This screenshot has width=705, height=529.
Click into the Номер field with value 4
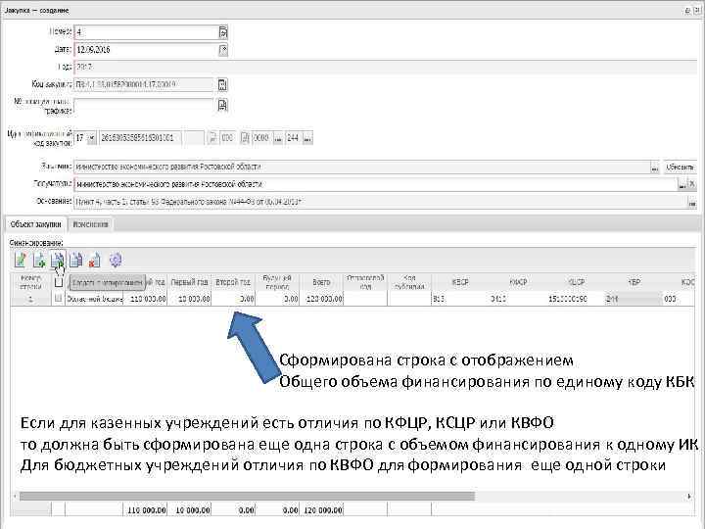tap(146, 32)
